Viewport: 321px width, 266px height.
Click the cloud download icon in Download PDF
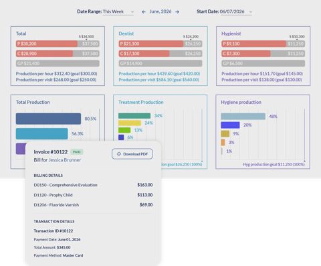[x=119, y=154]
